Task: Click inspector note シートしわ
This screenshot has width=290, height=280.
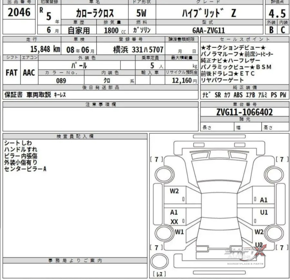Action: [x=18, y=143]
